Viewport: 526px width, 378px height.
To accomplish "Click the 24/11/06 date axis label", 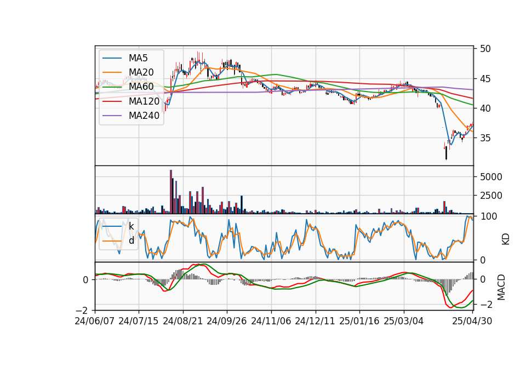I will (271, 321).
